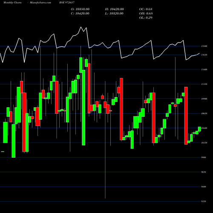Select the OC: 0.68 reading
Image resolution: width=213 pixels, height=213 pixels.
[x=146, y=9]
